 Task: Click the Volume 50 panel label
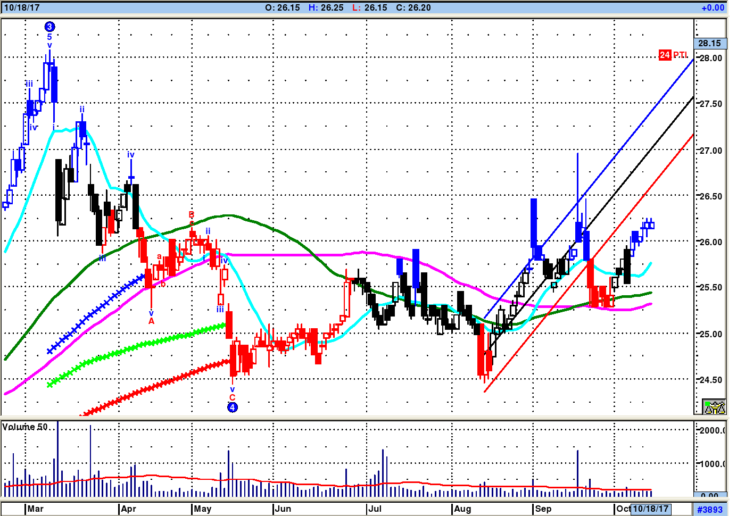tap(25, 427)
